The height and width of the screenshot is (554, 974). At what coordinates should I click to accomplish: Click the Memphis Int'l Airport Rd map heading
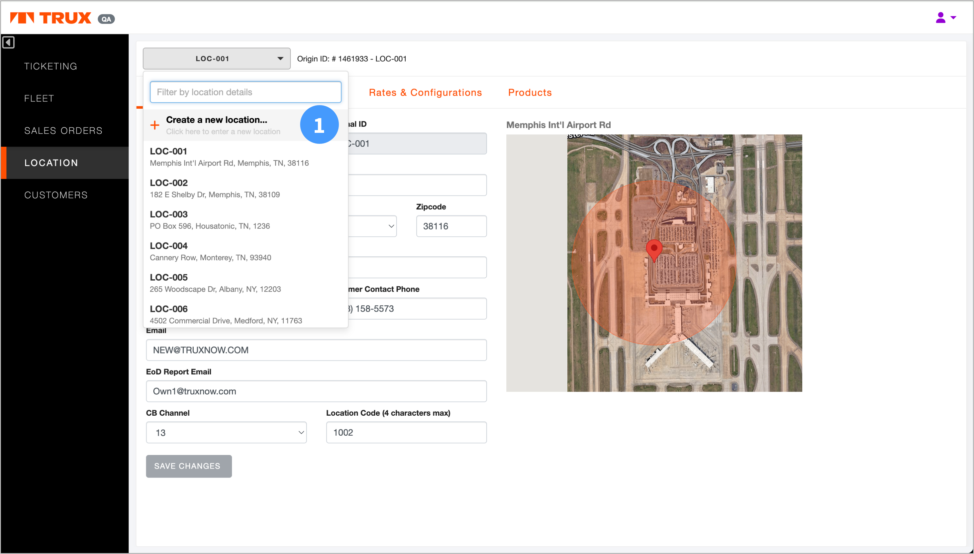coord(558,125)
